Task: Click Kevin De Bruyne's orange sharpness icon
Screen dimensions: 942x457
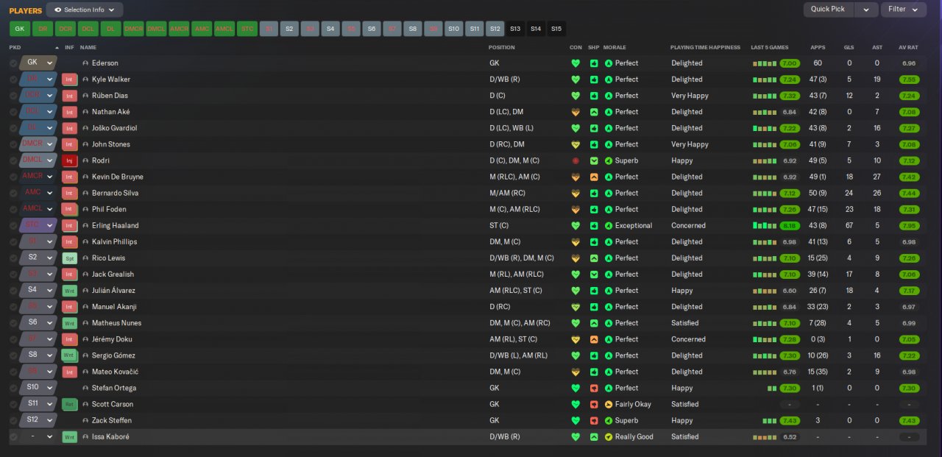Action: coord(594,177)
